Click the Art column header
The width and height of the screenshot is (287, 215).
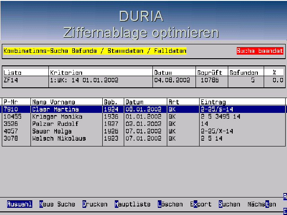pyautogui.click(x=174, y=102)
